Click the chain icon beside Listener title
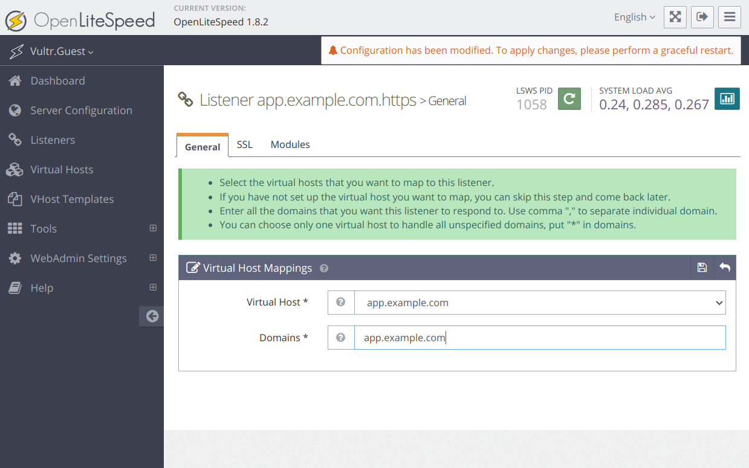The image size is (749, 468). pos(186,100)
